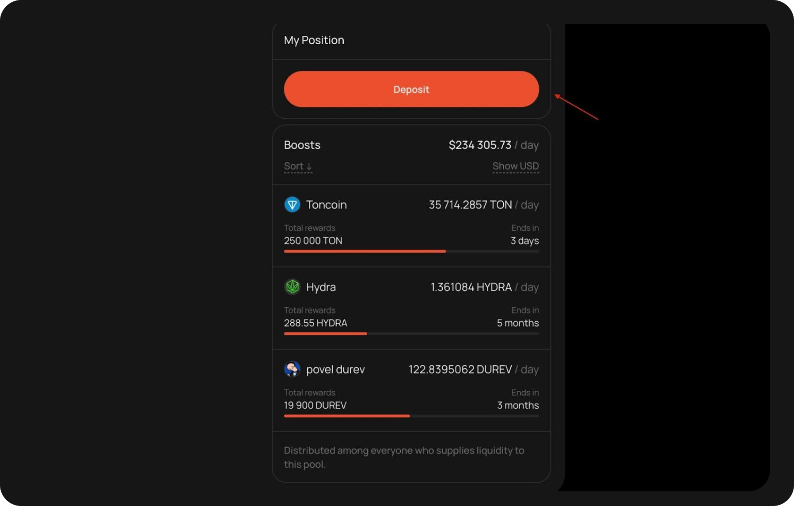794x506 pixels.
Task: Click the Deposit button
Action: (x=411, y=89)
